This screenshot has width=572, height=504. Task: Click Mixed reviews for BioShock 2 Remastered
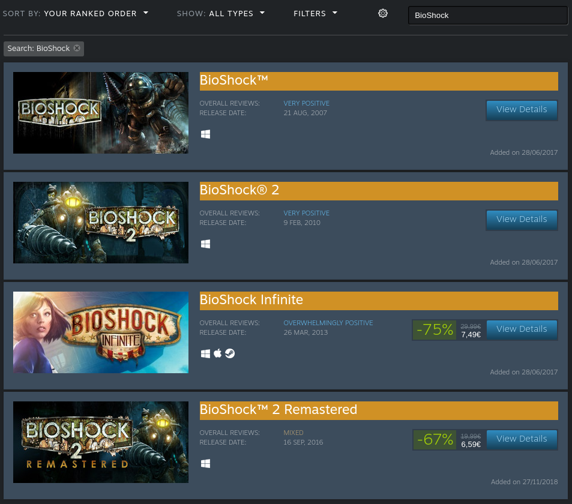(294, 433)
